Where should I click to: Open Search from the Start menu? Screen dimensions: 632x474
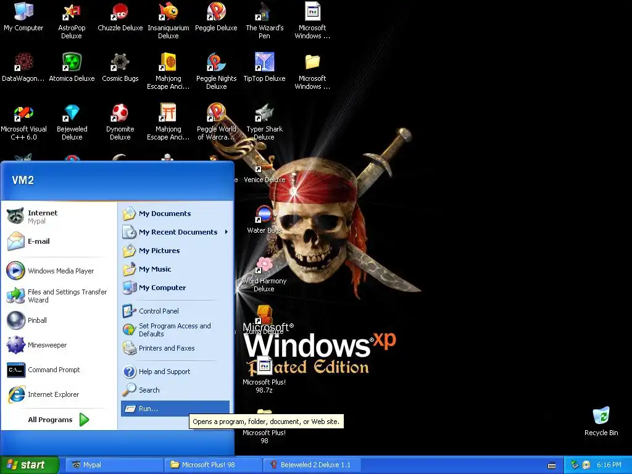(175, 390)
